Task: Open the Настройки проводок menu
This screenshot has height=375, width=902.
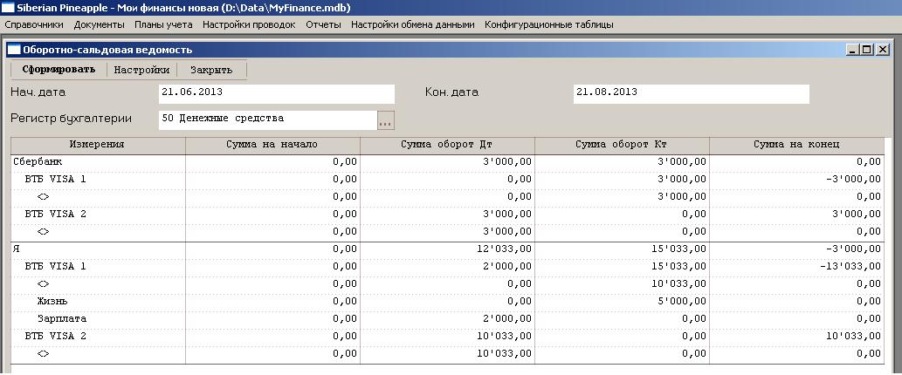Action: (249, 24)
